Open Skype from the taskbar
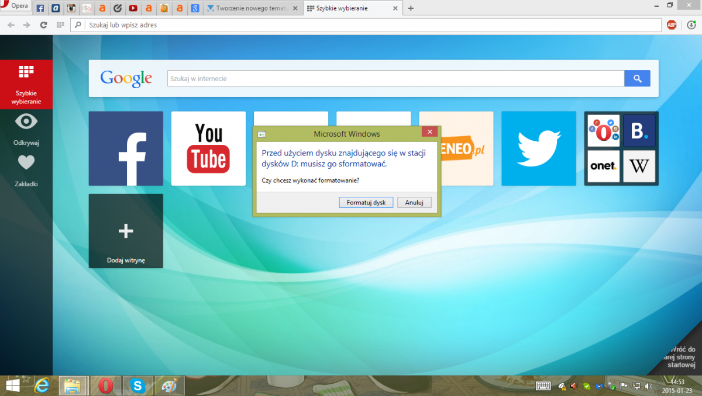 point(137,385)
